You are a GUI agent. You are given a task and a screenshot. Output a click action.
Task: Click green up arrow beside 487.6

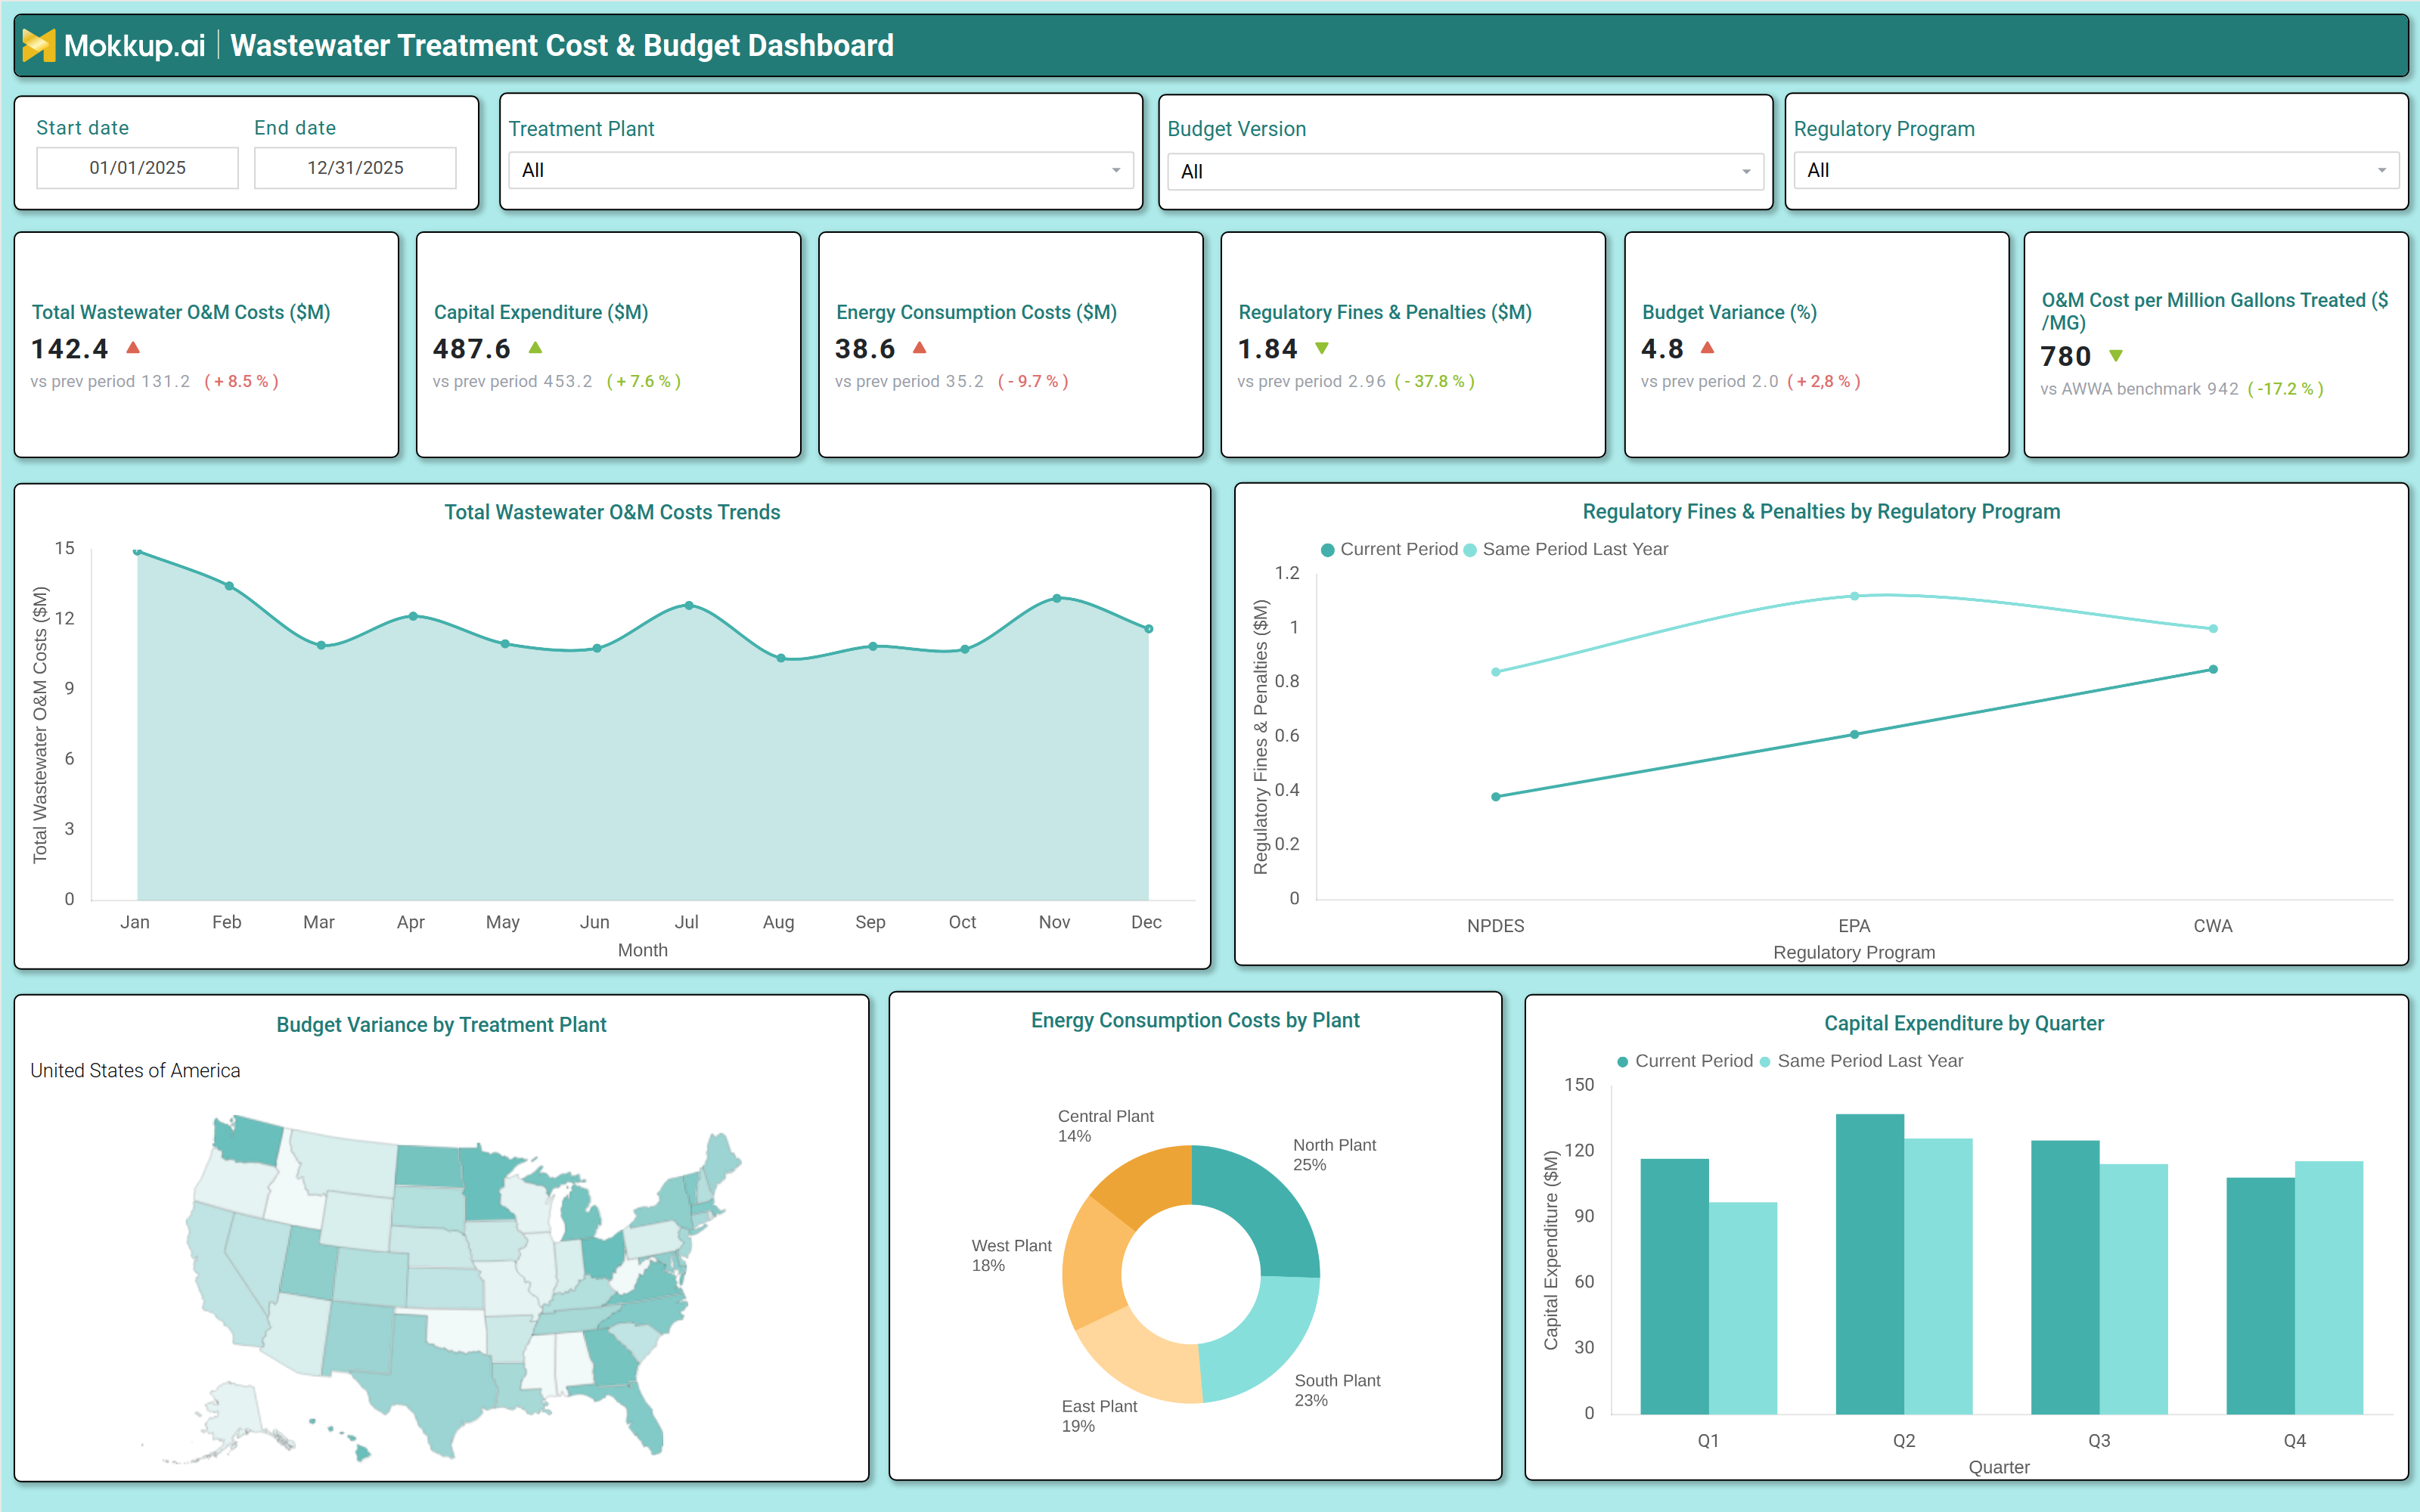pos(535,348)
